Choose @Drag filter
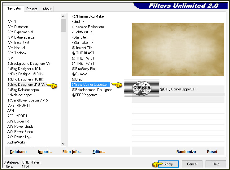This screenshot has width=230, height=170. (x=77, y=79)
